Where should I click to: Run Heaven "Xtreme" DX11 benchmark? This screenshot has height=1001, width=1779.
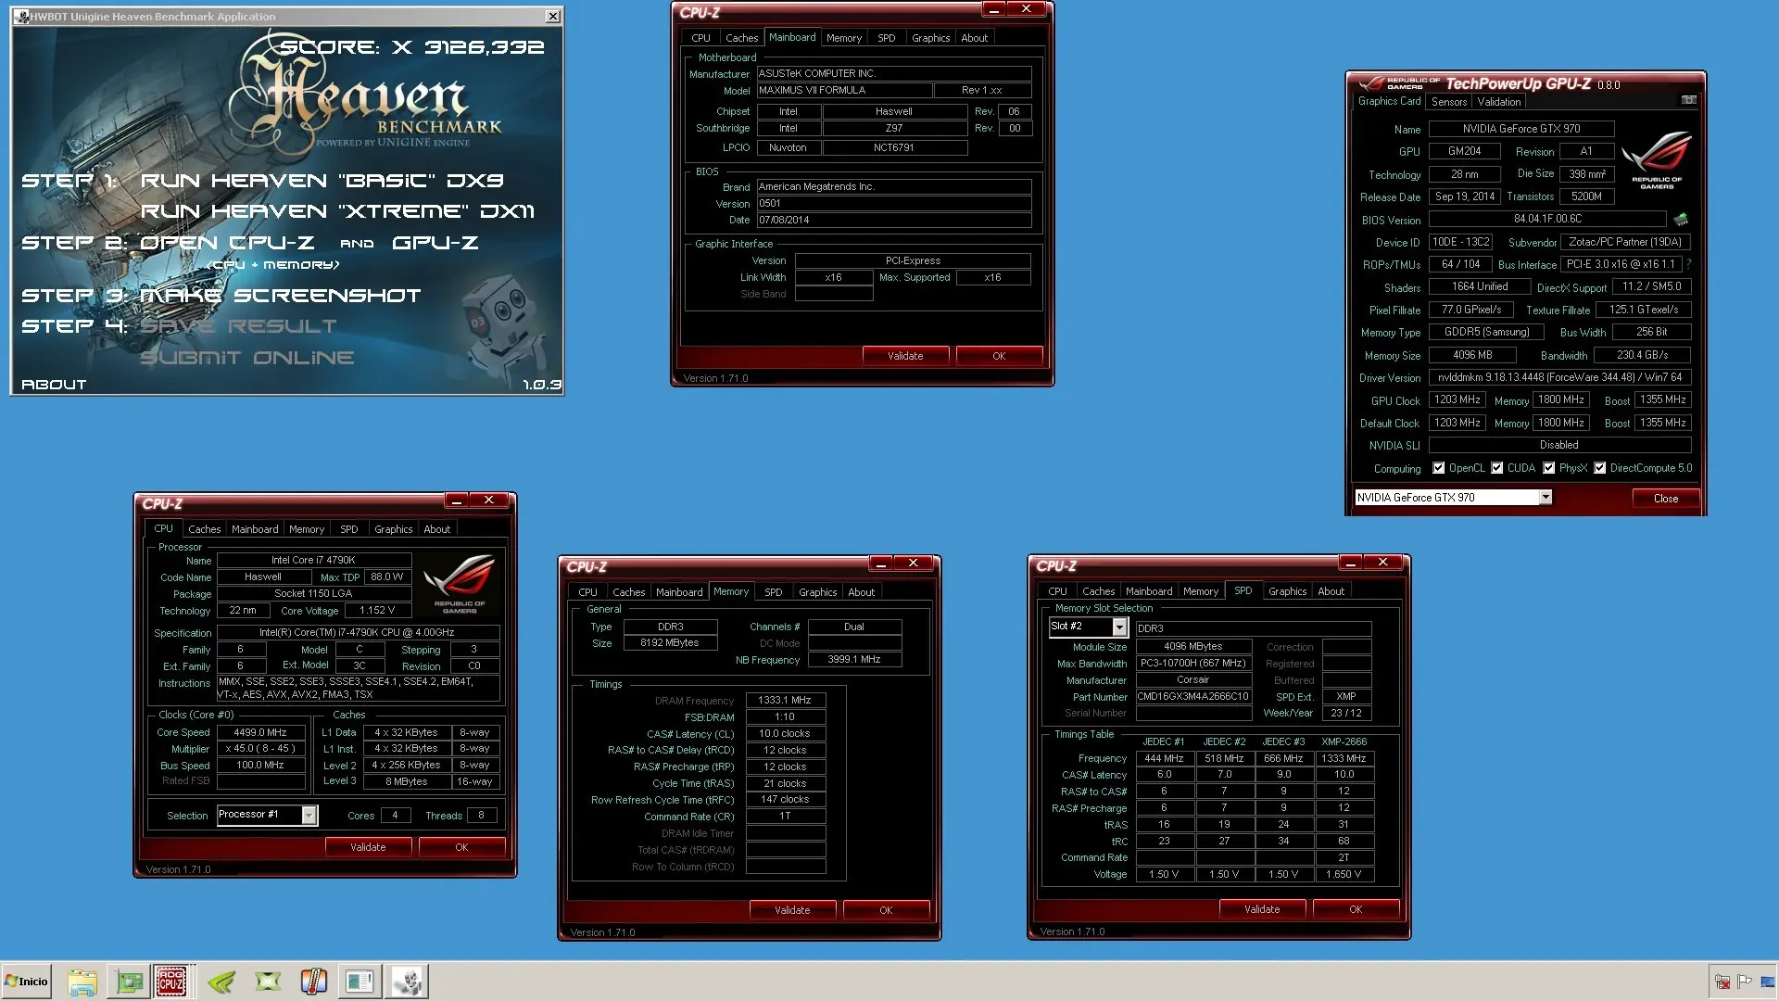(337, 211)
